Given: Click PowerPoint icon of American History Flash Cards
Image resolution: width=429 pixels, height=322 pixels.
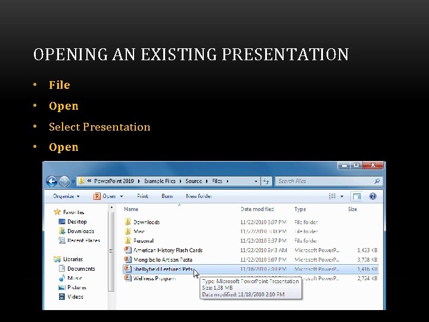Looking at the screenshot, I should [x=128, y=250].
